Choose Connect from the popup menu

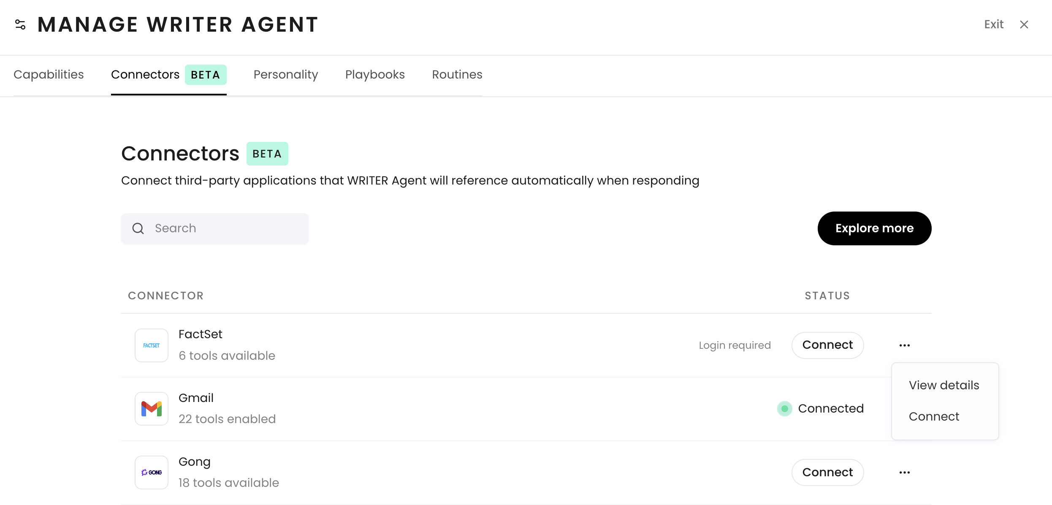tap(934, 416)
